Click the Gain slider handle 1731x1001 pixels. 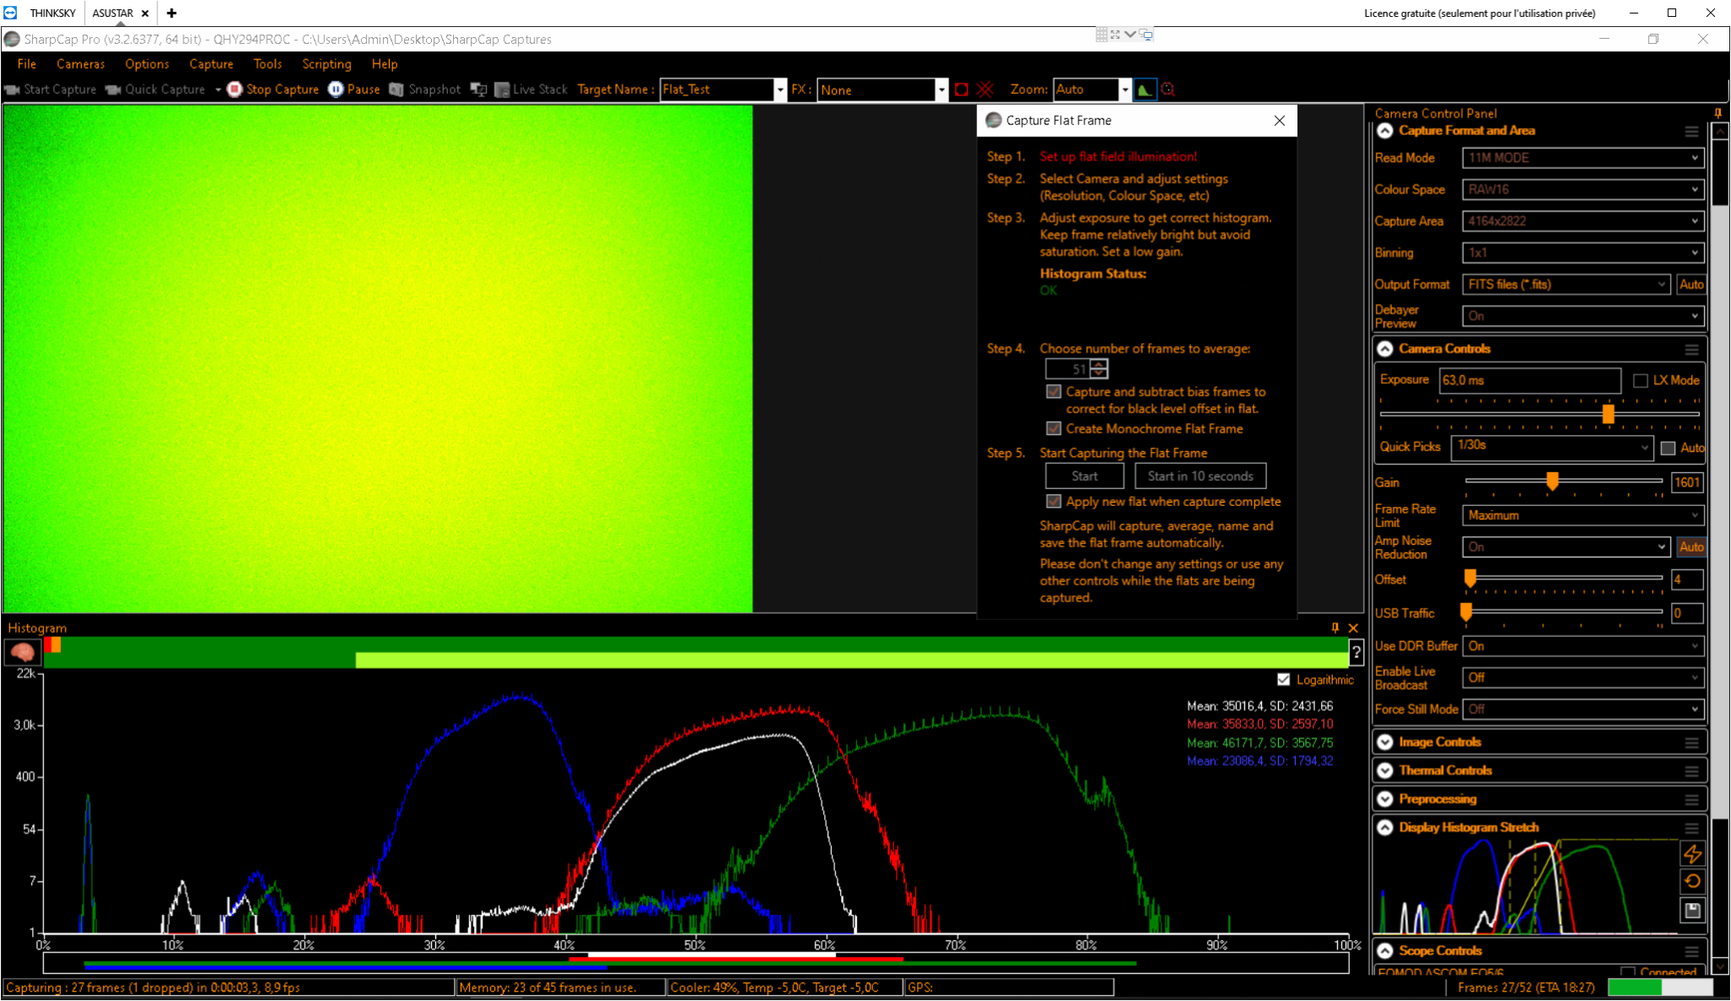pyautogui.click(x=1552, y=481)
